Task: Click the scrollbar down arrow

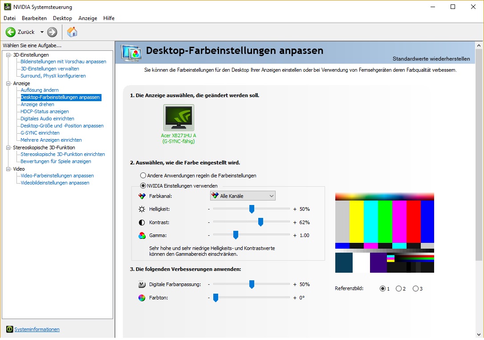Action: click(x=479, y=335)
